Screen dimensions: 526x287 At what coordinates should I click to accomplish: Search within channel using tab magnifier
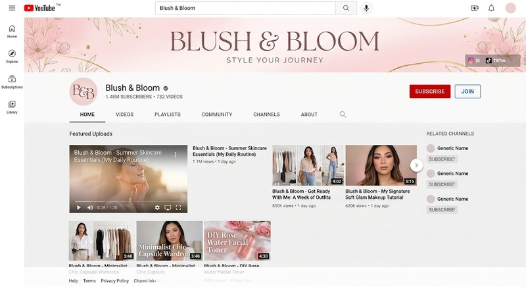pyautogui.click(x=343, y=115)
